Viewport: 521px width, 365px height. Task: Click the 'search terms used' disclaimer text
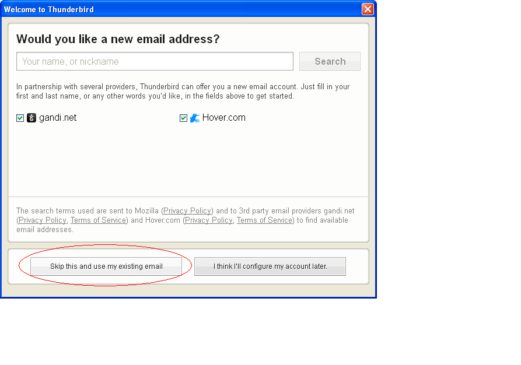186,220
